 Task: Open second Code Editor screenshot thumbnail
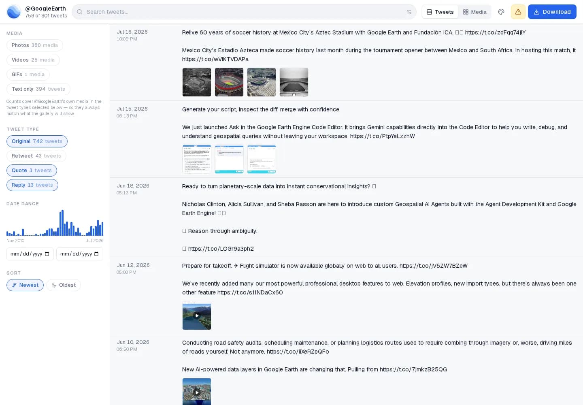click(x=229, y=159)
